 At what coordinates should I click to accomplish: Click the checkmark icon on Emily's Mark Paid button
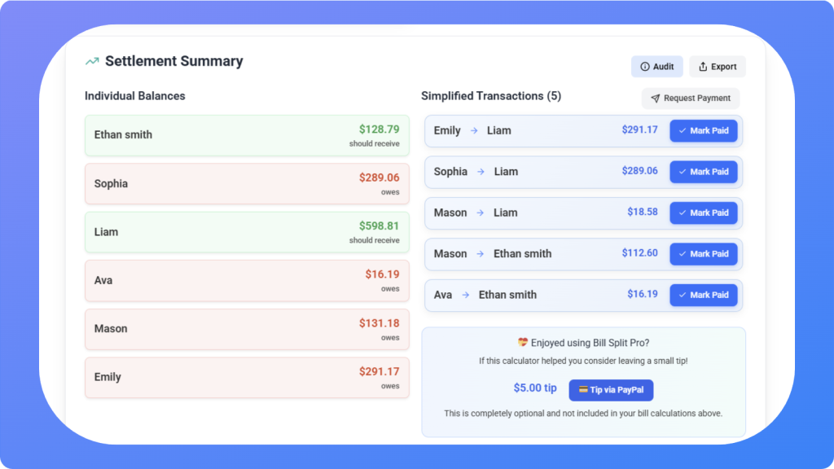pyautogui.click(x=683, y=130)
